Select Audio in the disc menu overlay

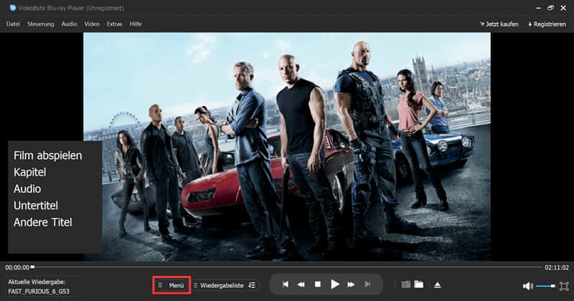click(27, 189)
